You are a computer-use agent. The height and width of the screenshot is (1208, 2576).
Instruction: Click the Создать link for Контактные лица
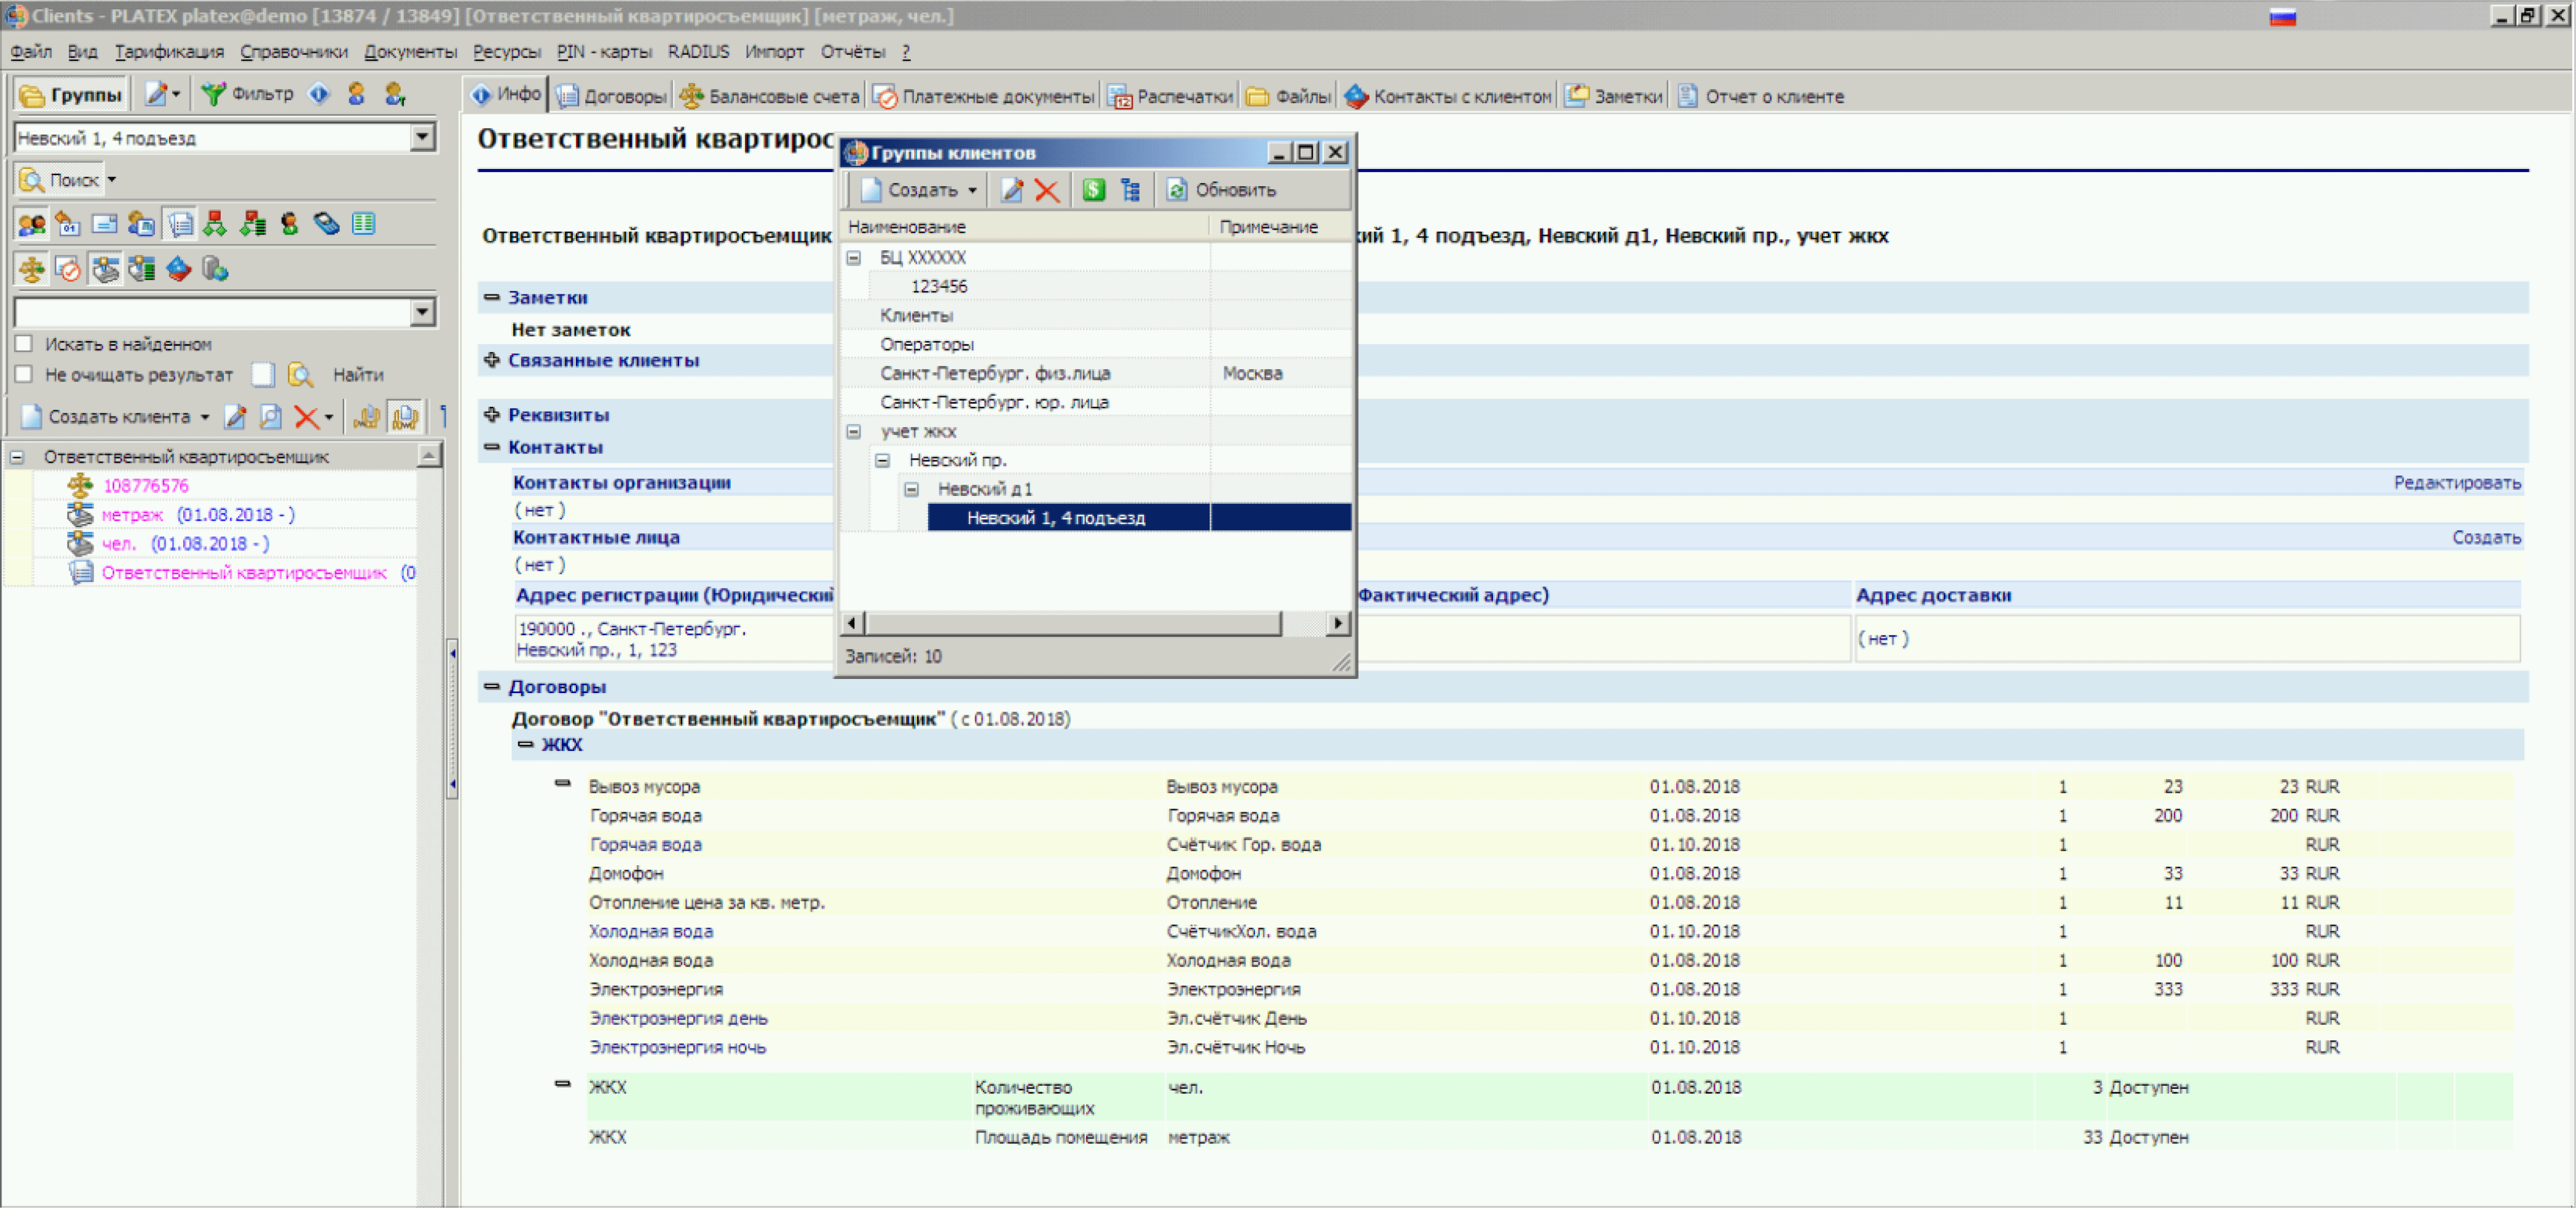[2486, 538]
